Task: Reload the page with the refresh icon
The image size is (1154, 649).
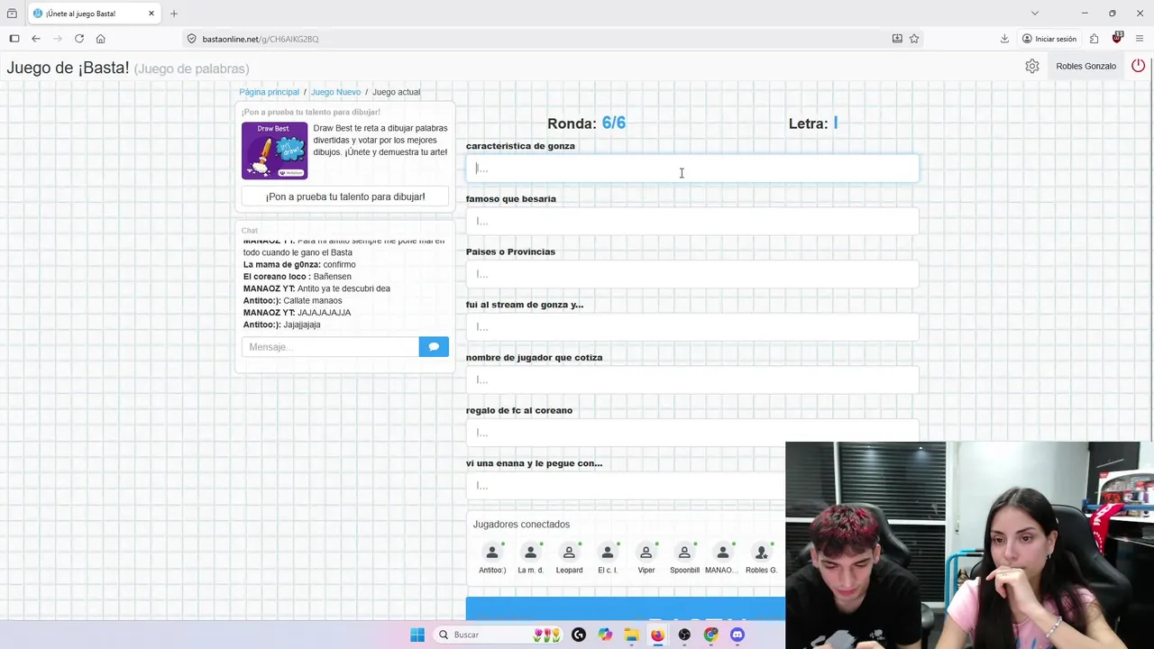Action: (79, 39)
